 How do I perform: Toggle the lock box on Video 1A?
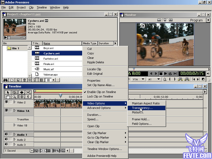(10, 111)
